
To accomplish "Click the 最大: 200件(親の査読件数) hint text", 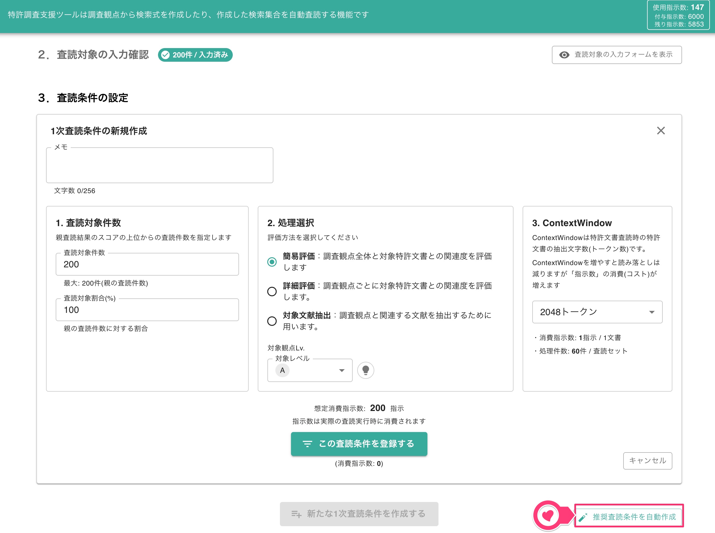I will pos(106,283).
